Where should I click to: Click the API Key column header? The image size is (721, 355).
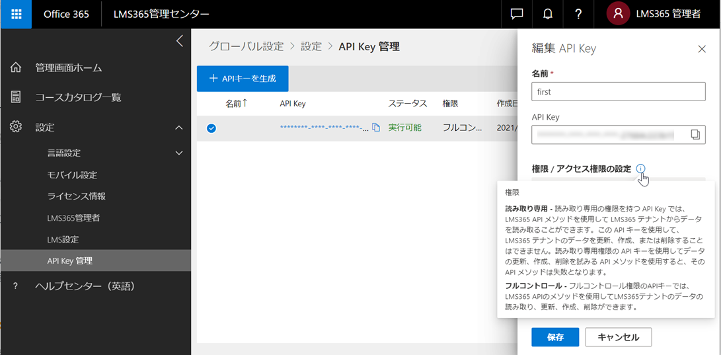293,104
